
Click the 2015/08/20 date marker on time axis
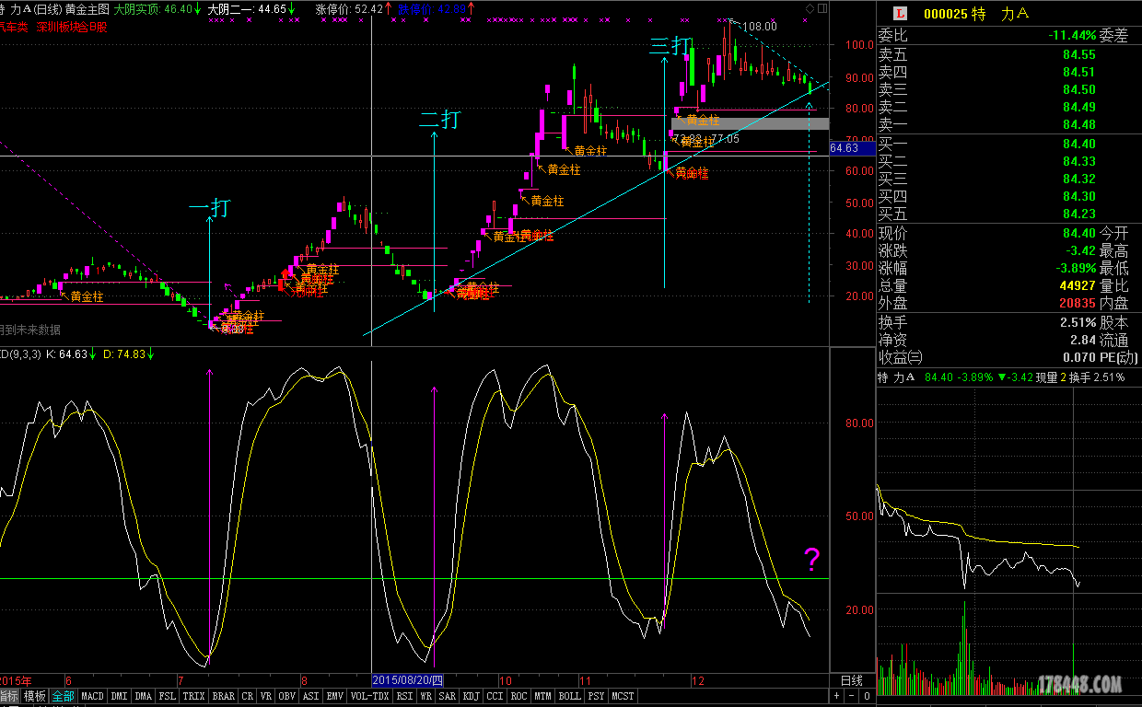click(408, 680)
